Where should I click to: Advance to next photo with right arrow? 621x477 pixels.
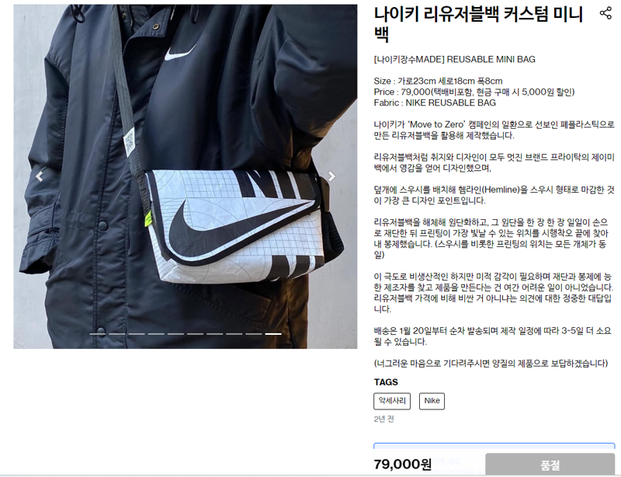coord(331,176)
